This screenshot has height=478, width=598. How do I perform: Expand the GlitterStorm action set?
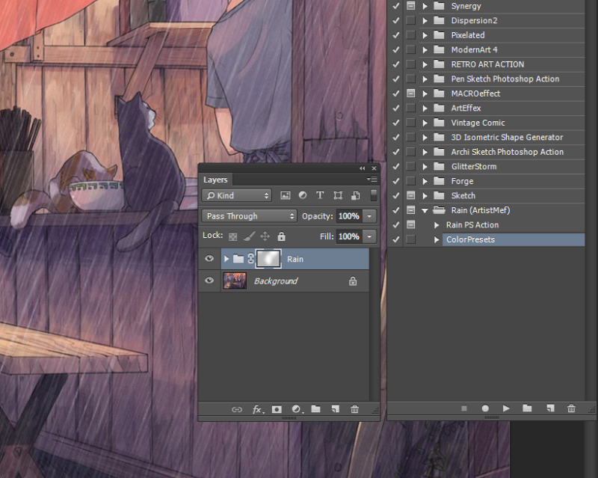[x=425, y=167]
